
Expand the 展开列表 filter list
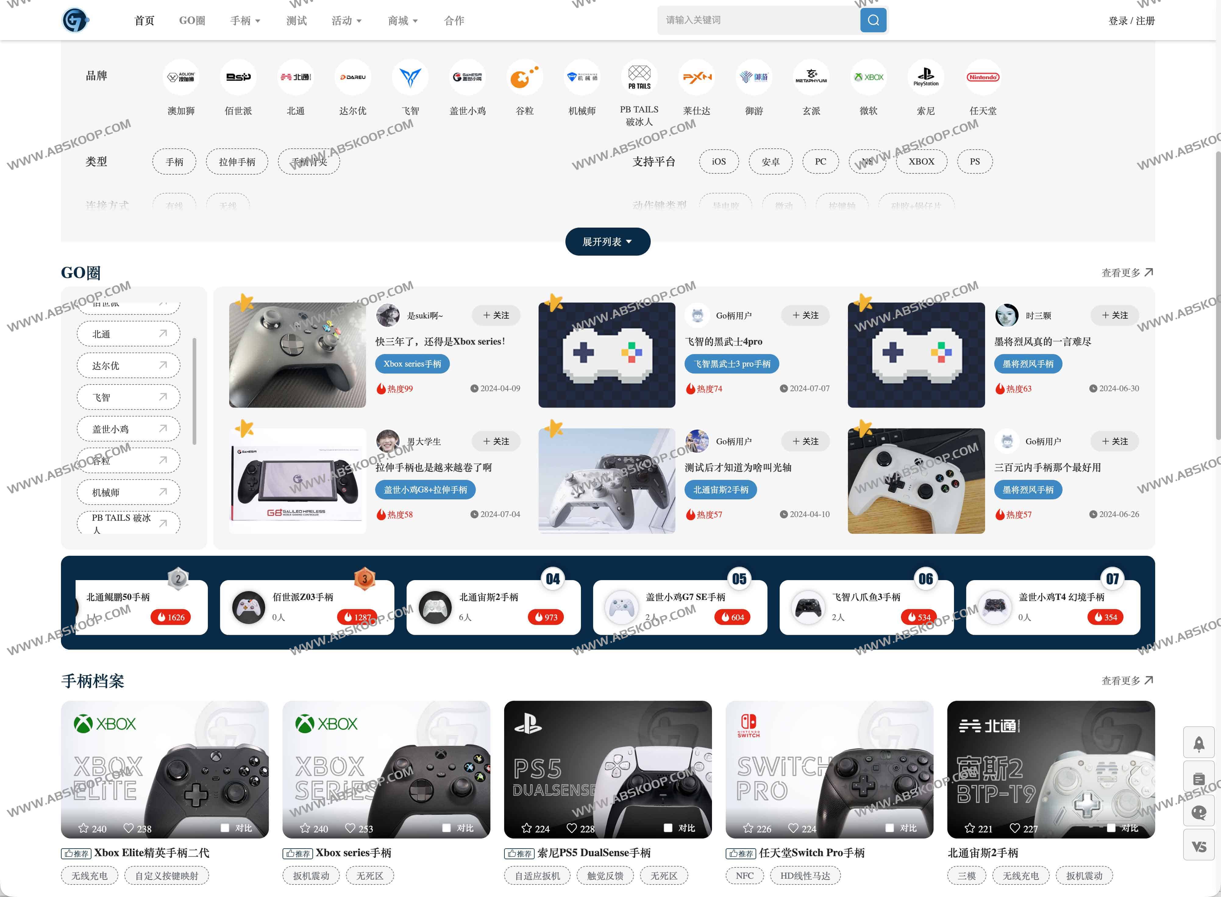coord(607,242)
